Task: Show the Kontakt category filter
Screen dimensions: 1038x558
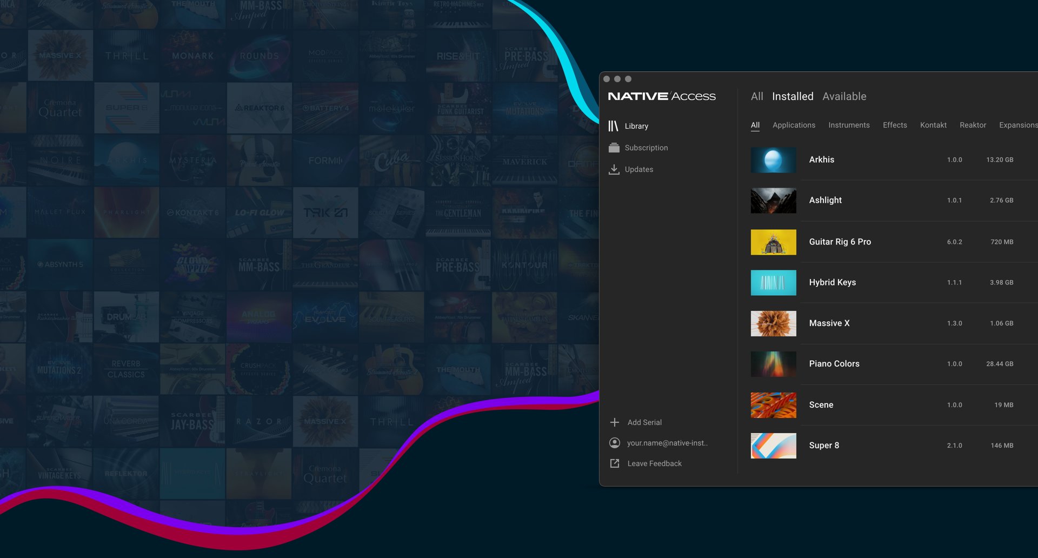Action: tap(933, 125)
